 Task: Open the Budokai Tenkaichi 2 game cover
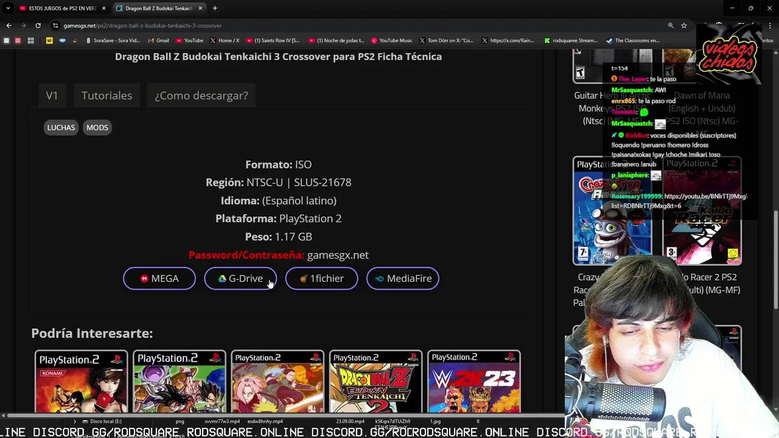click(376, 381)
